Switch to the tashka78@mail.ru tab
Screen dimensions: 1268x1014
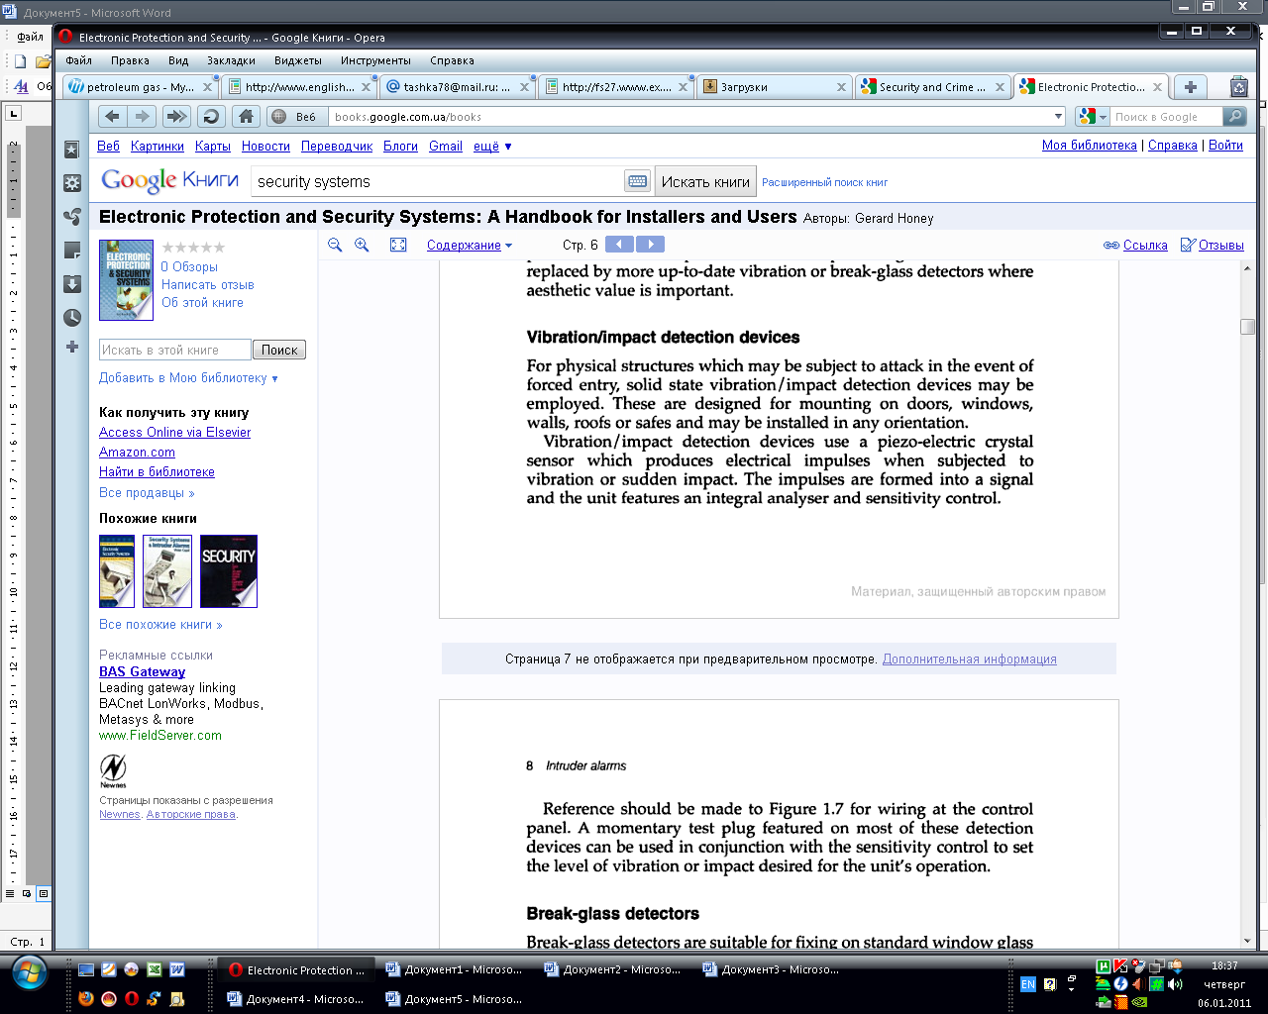pos(457,87)
